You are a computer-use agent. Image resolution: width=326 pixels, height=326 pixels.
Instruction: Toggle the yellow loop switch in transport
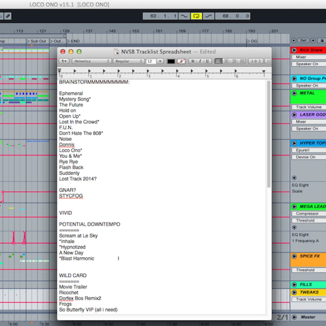196,16
